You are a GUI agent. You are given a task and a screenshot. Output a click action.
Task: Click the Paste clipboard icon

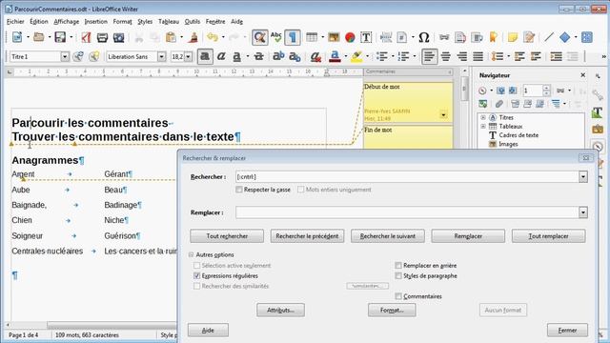(171, 37)
